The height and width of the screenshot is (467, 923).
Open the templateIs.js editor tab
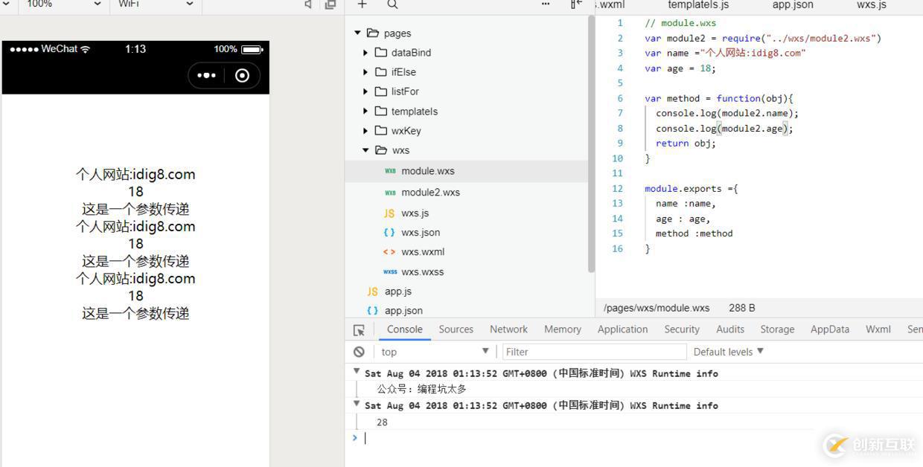(x=698, y=4)
